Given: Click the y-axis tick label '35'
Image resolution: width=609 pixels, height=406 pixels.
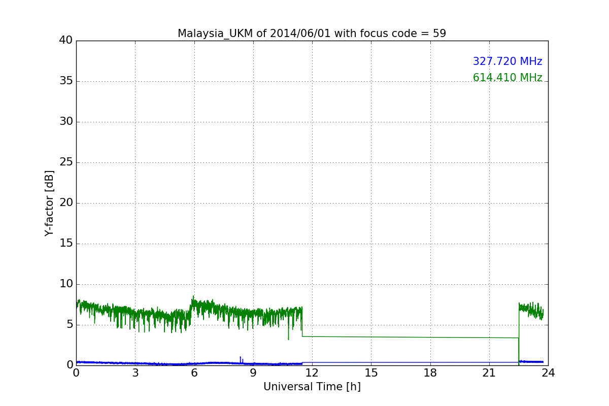Looking at the screenshot, I should 66,81.
